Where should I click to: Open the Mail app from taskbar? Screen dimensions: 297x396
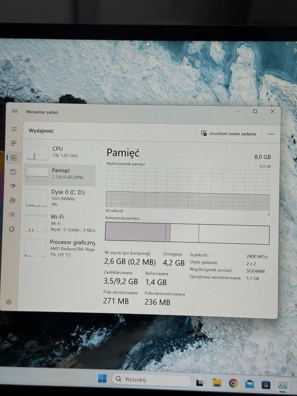(249, 384)
